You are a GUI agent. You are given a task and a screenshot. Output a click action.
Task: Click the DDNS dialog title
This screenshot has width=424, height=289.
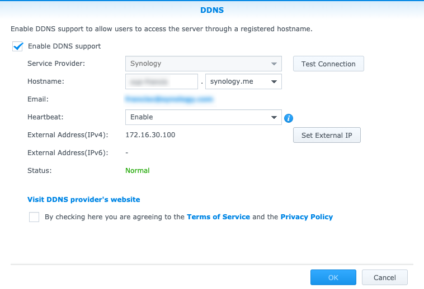pyautogui.click(x=212, y=10)
